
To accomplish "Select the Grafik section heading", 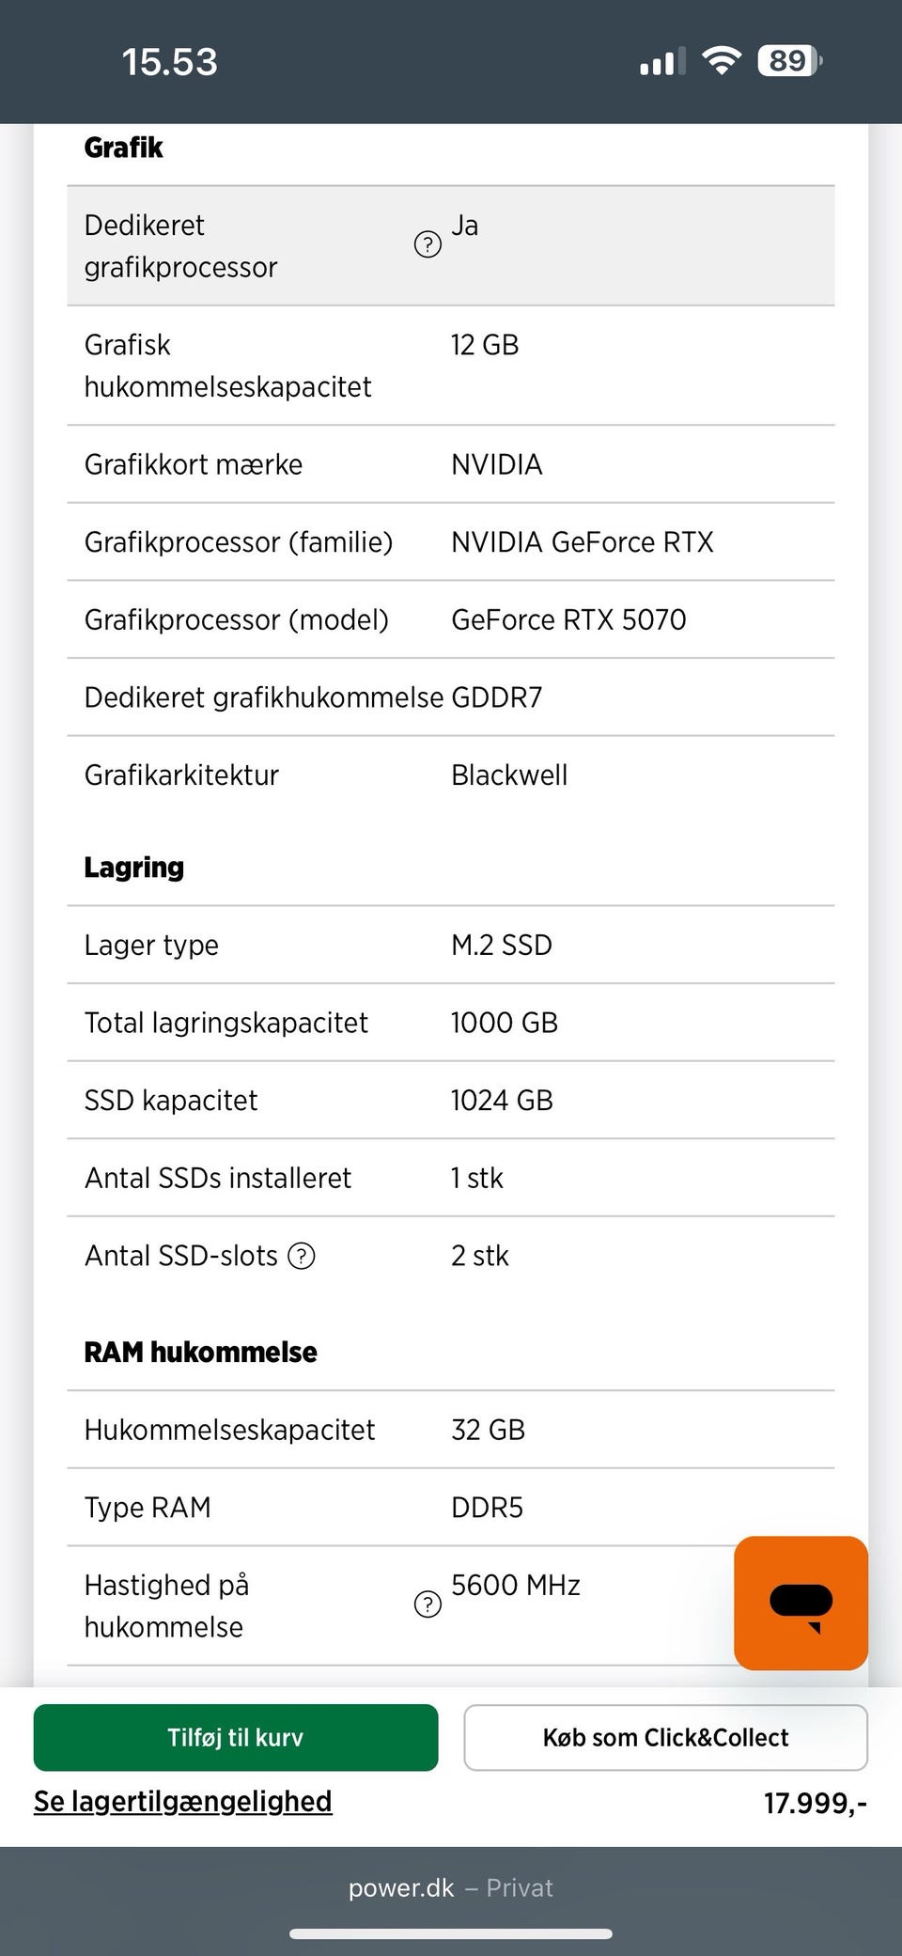I will pyautogui.click(x=123, y=148).
